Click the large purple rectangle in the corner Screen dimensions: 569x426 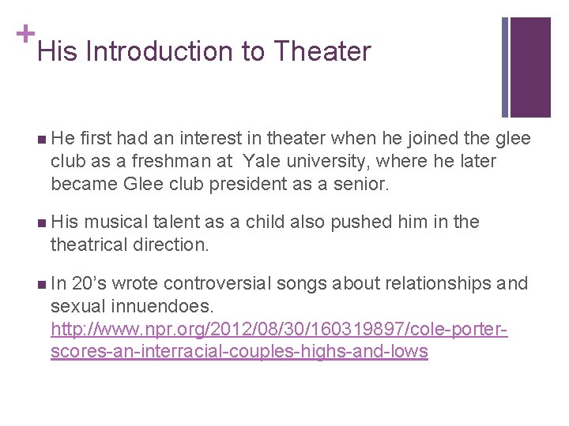tap(530, 67)
